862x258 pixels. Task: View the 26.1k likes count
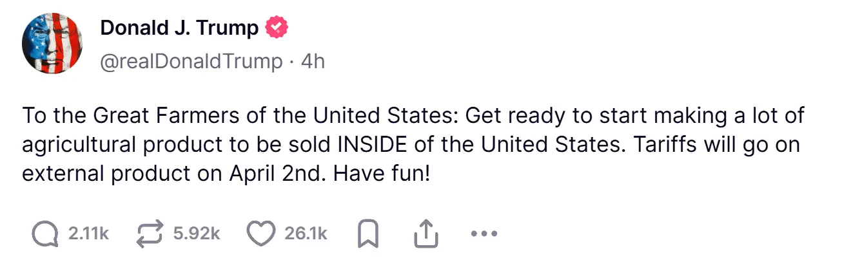306,234
